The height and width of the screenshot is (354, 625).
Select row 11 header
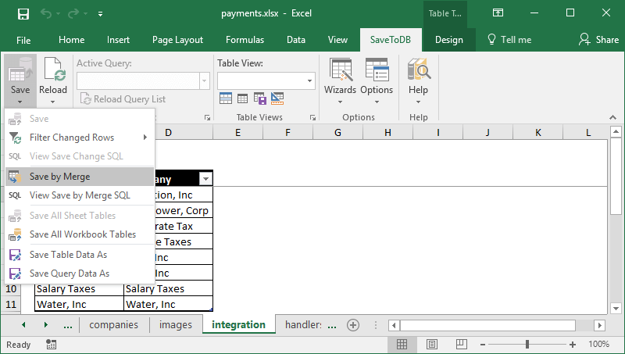tap(11, 304)
